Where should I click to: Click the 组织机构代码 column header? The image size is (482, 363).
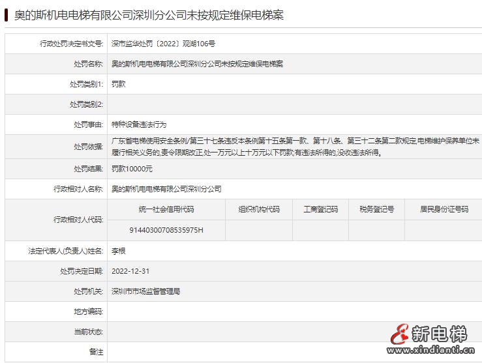[x=259, y=209]
